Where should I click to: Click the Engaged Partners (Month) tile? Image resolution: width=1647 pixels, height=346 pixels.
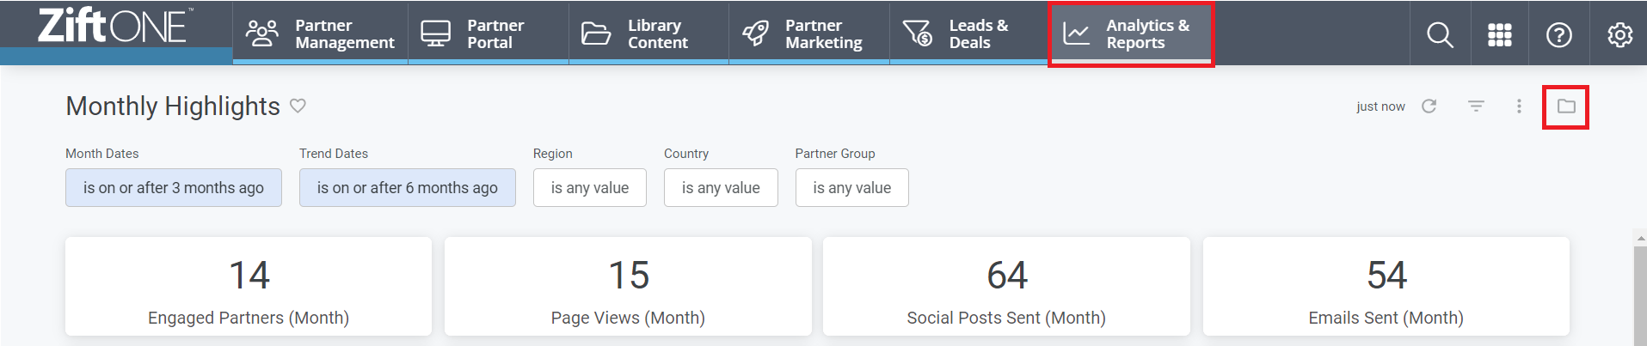[x=249, y=287]
